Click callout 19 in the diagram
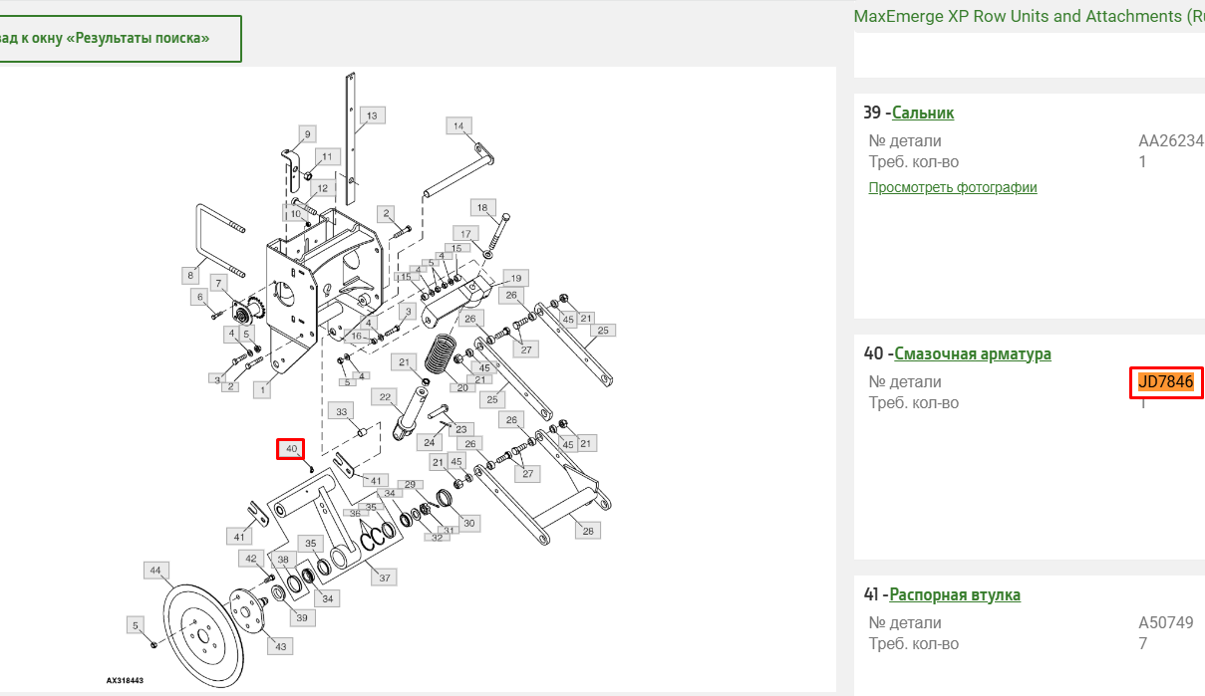The height and width of the screenshot is (696, 1205). pyautogui.click(x=514, y=277)
